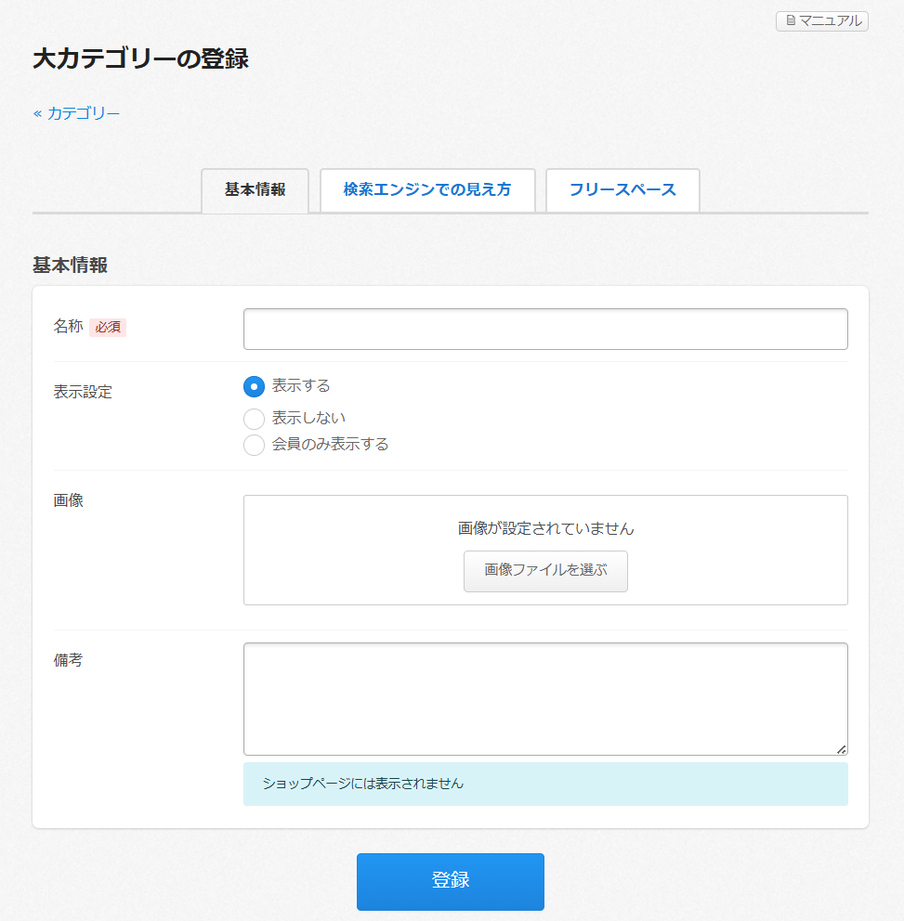Go back via the « カテゴリー link

(76, 113)
